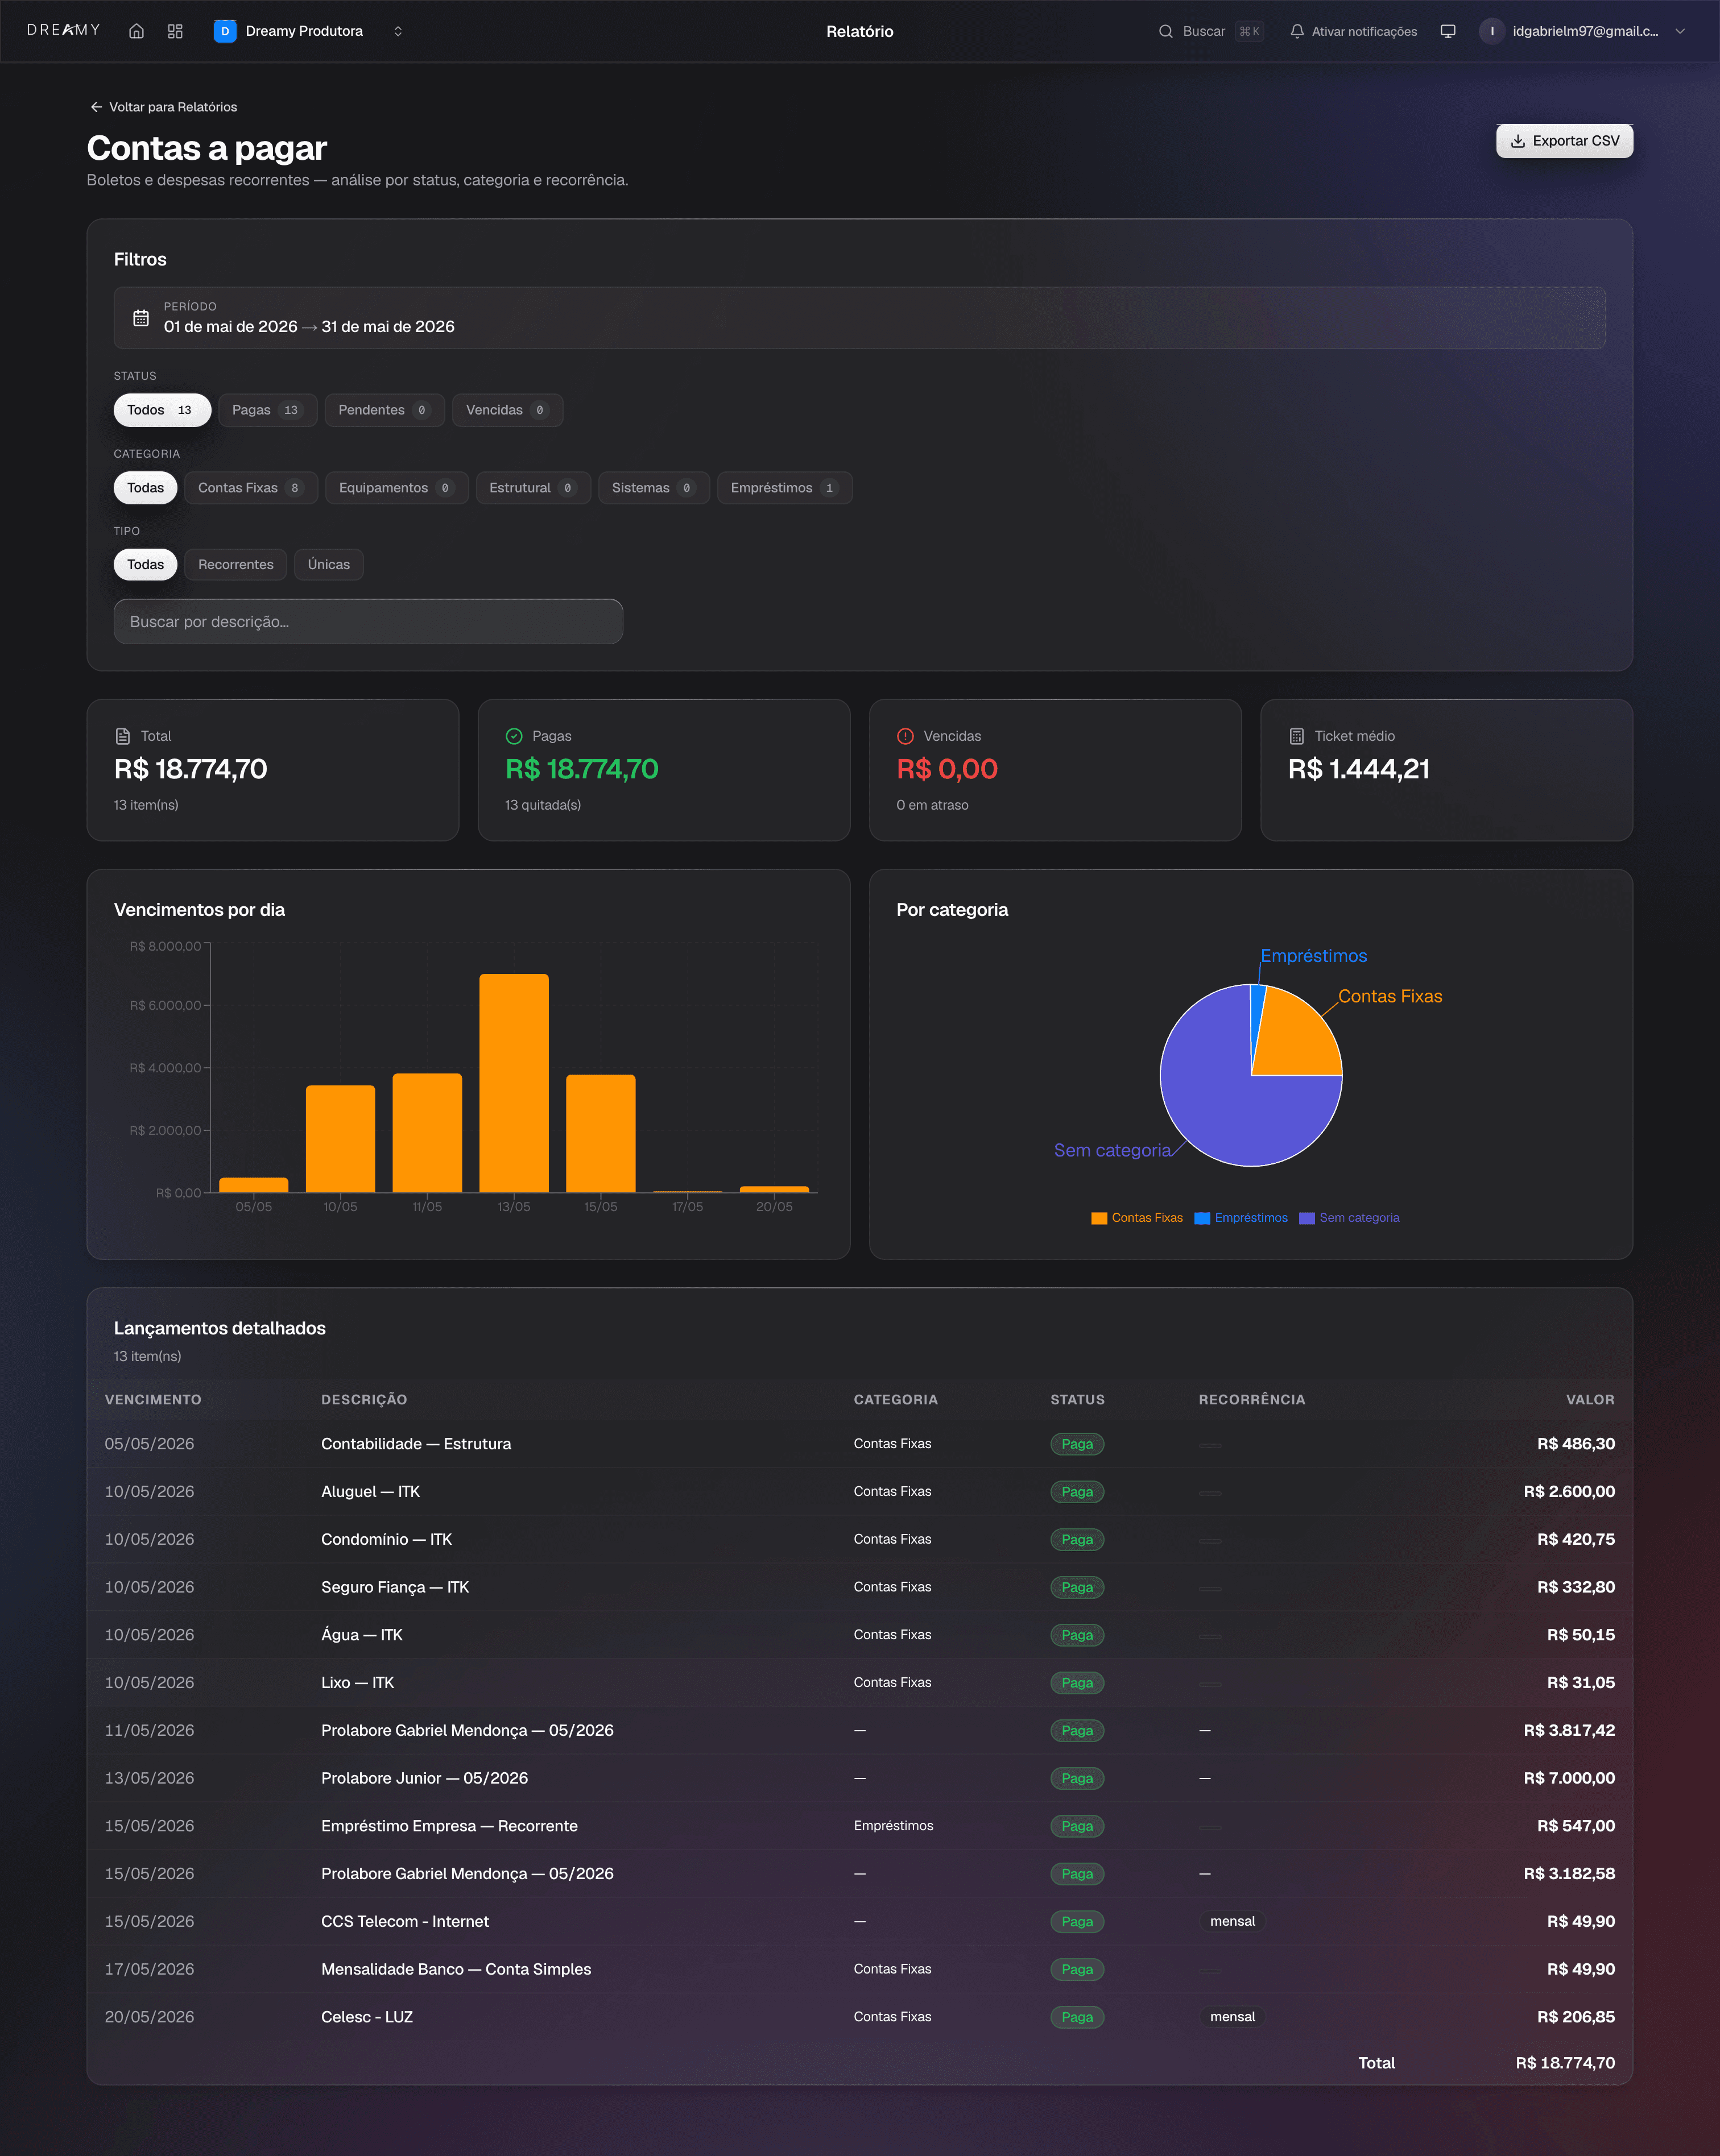1720x2156 pixels.
Task: Select the Contas Fixas category chip
Action: pos(251,488)
